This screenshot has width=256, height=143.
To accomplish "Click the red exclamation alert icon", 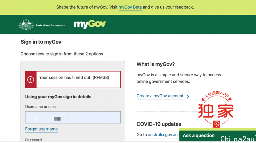I will click(31, 80).
